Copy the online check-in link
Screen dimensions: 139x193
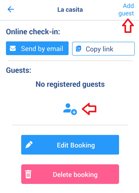pos(103,49)
